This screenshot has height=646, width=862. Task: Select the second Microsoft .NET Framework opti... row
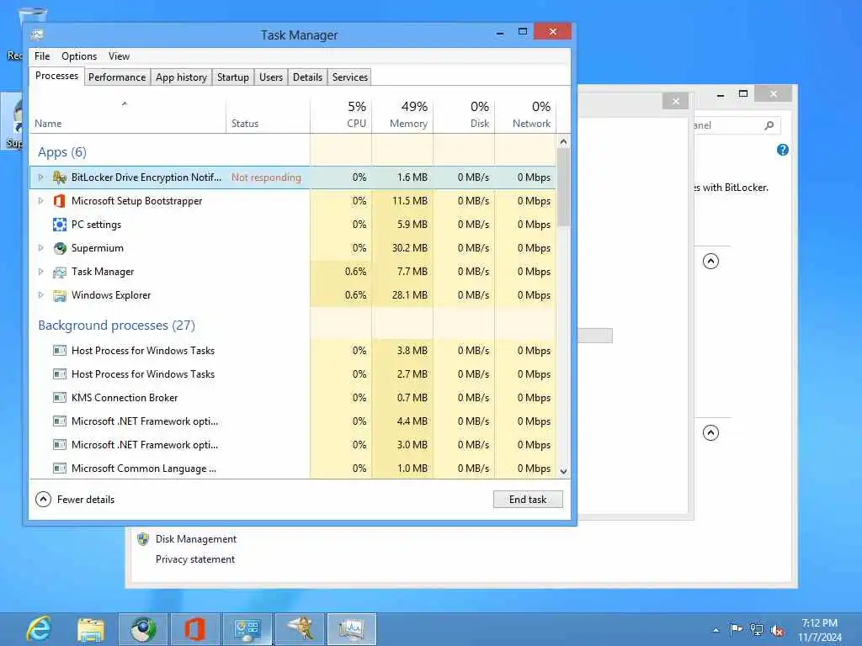click(x=292, y=445)
